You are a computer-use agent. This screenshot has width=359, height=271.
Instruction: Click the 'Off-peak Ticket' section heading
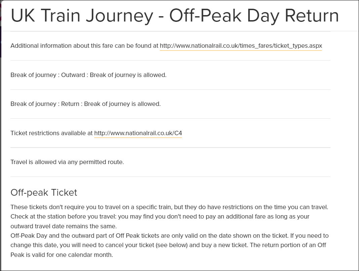point(44,192)
